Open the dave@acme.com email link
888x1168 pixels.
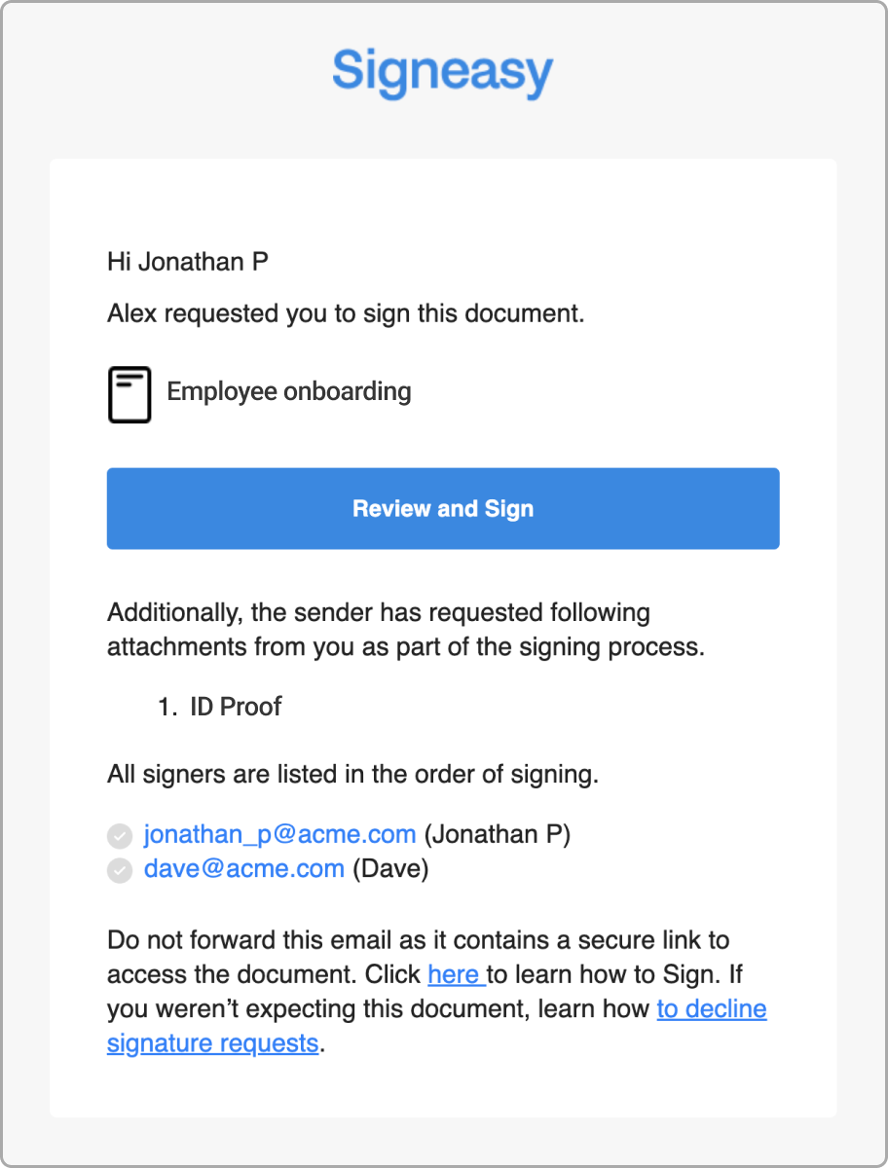pyautogui.click(x=244, y=868)
